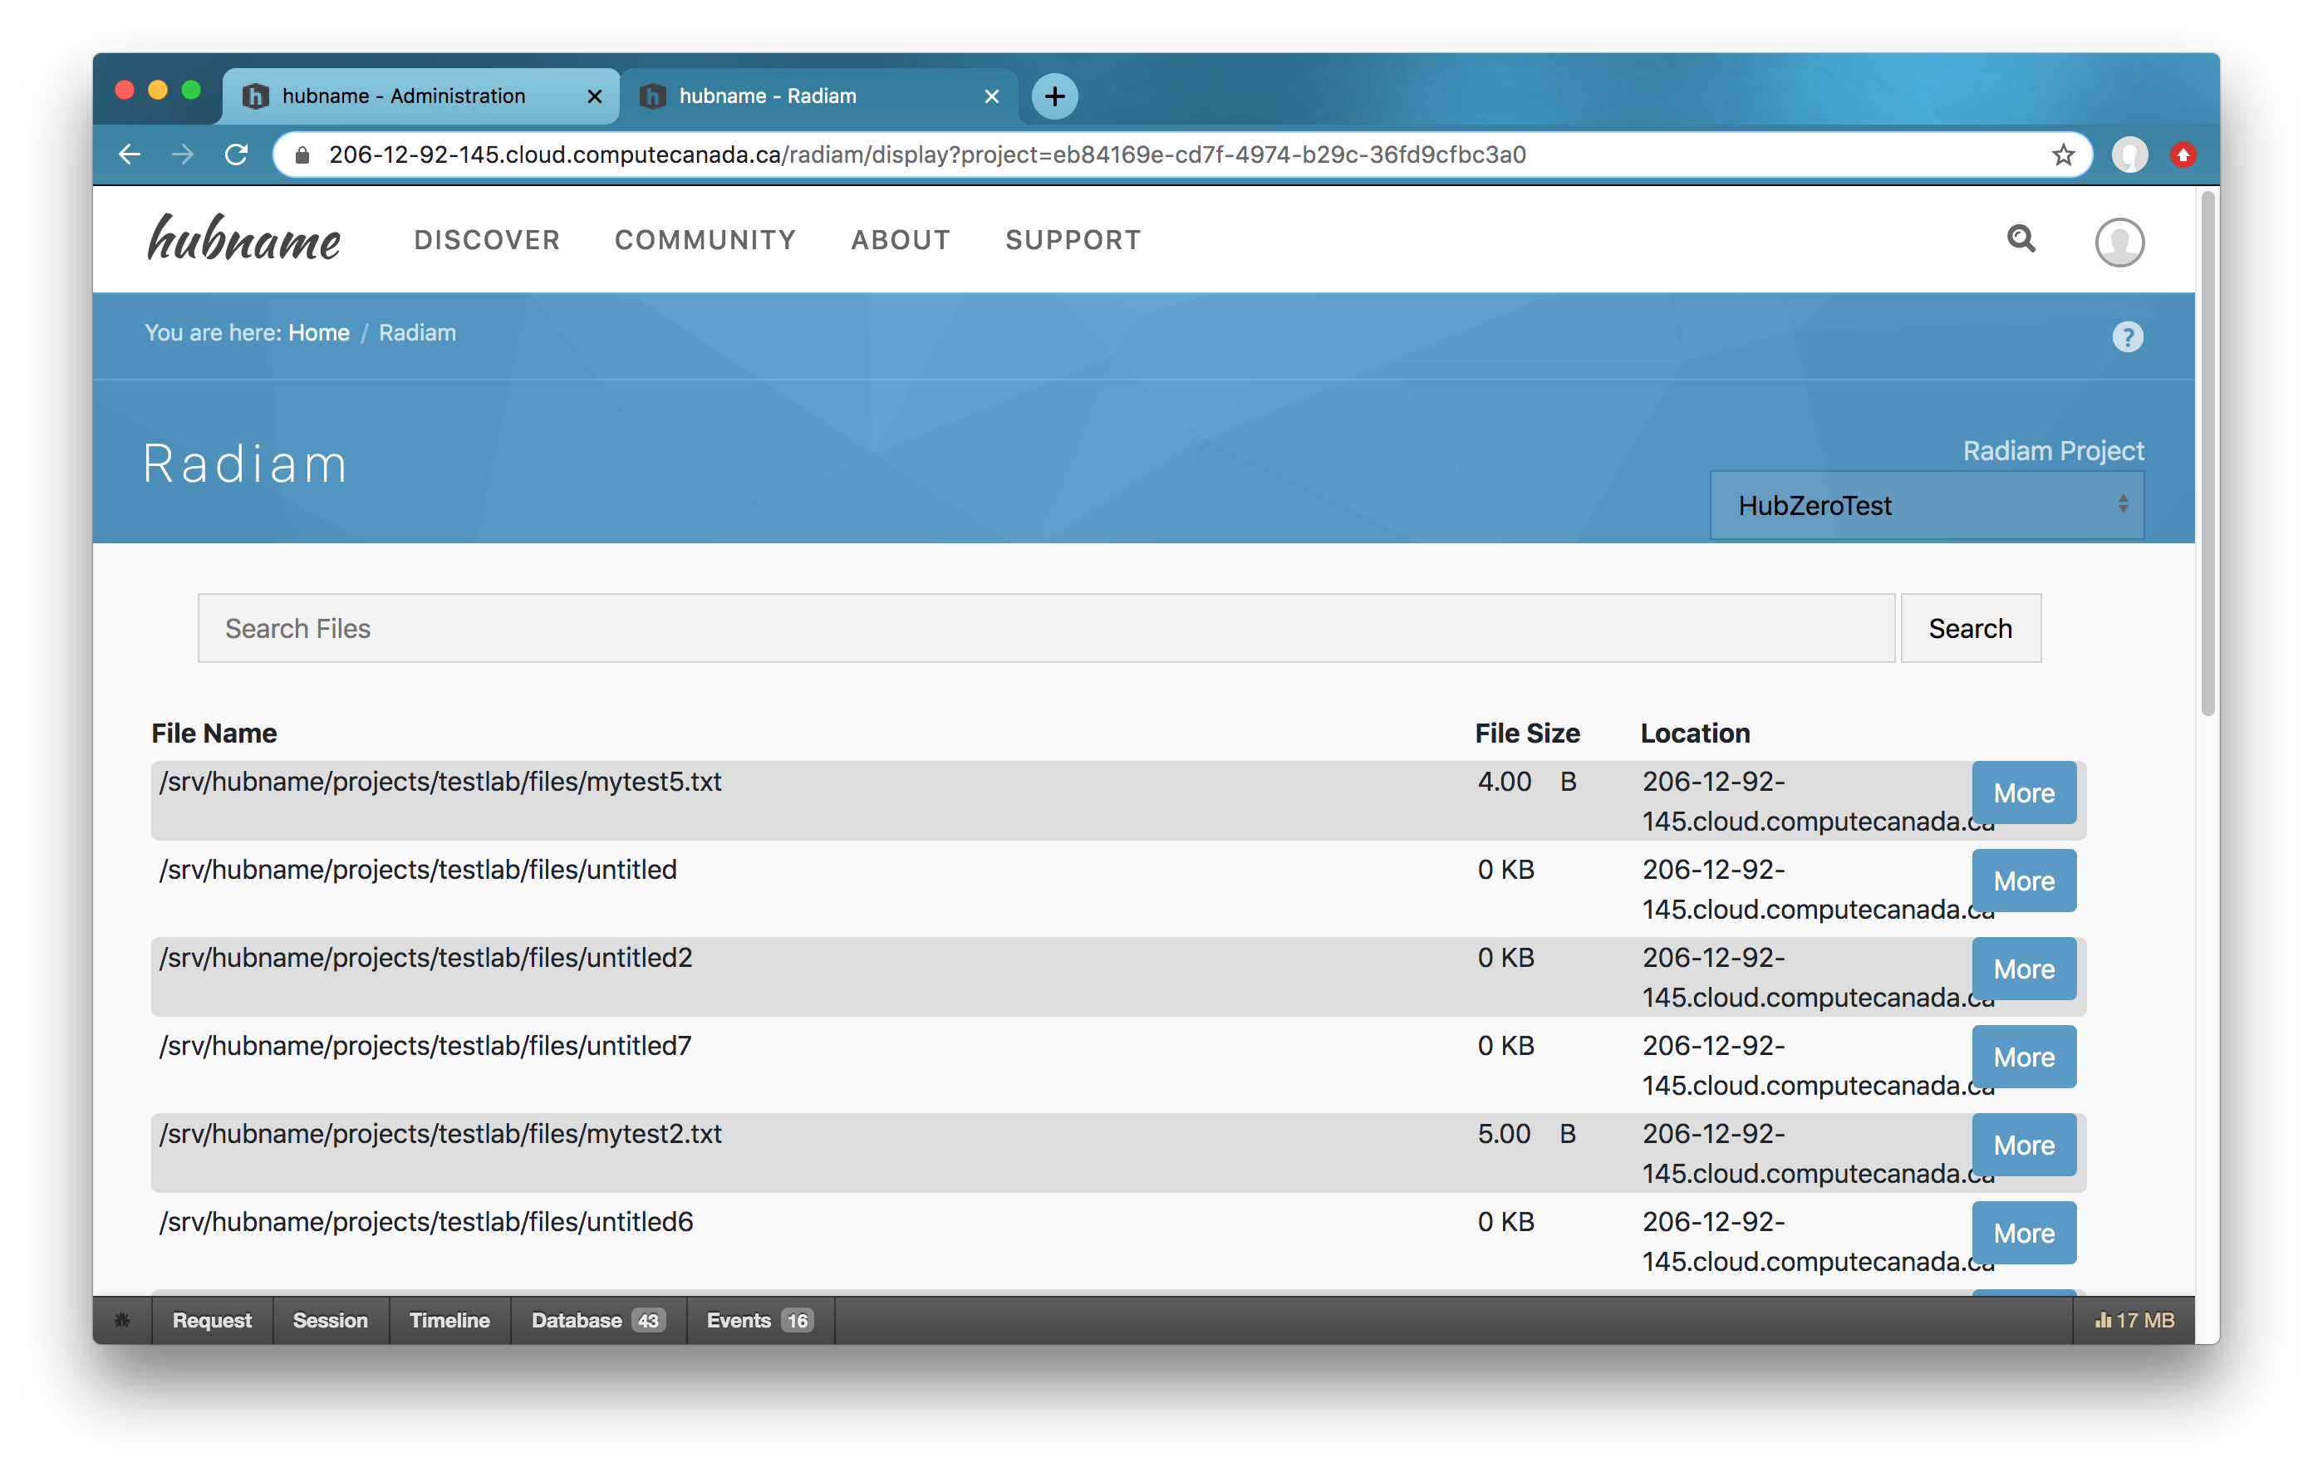
Task: Click the browser back arrow
Action: click(130, 155)
